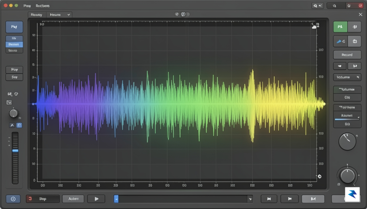Click the light gray trim transport button
The width and height of the screenshot is (367, 209).
click(313, 199)
